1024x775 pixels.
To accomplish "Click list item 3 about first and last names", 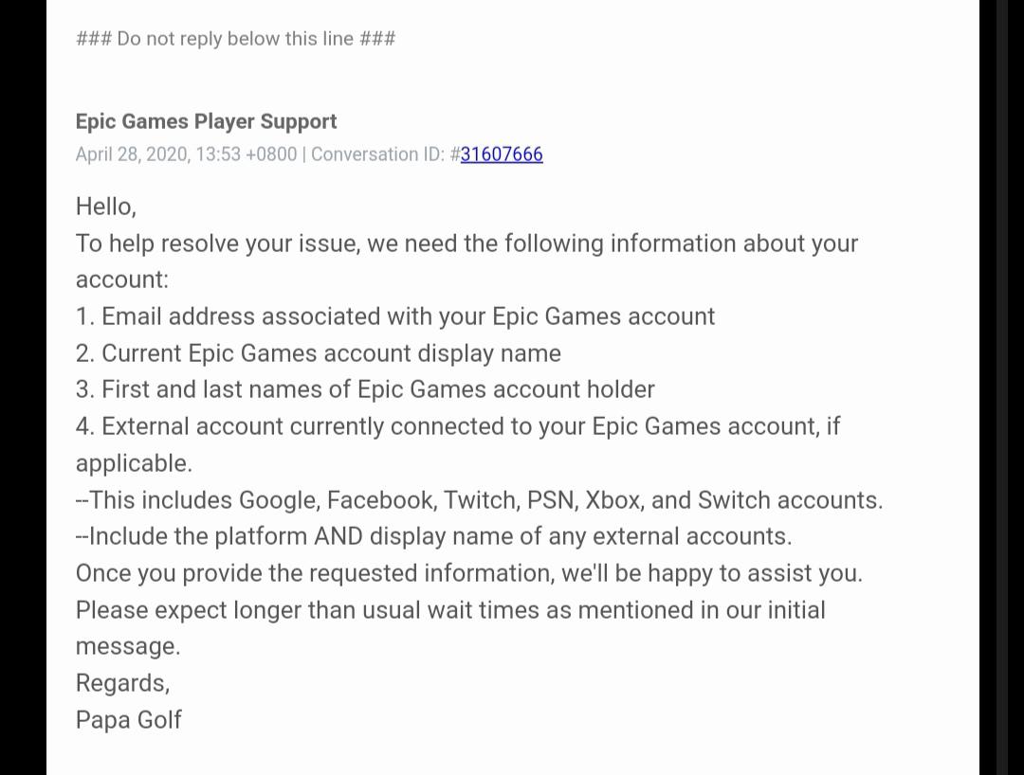I will [x=365, y=389].
